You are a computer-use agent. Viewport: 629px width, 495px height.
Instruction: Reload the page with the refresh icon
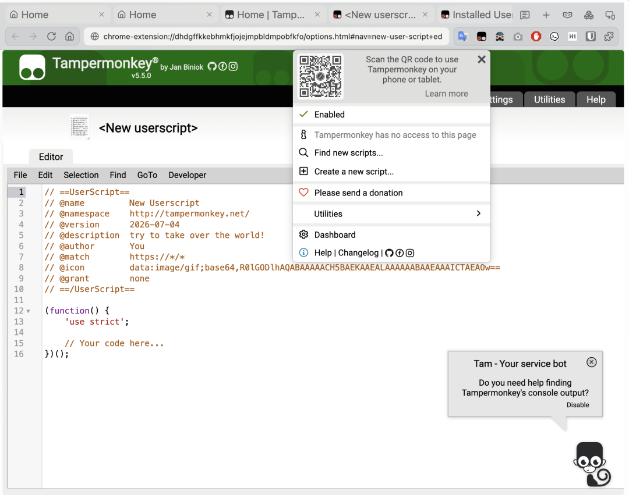tap(51, 37)
